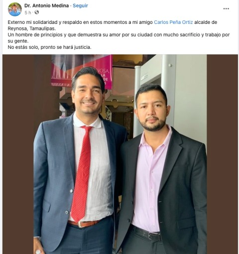The height and width of the screenshot is (254, 239).
Task: Open the Carlos Peña Ortiz tagged profile
Action: click(173, 22)
